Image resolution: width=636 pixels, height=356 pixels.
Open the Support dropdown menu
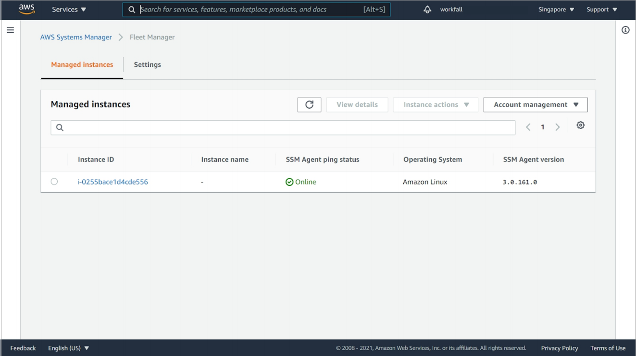pos(601,10)
